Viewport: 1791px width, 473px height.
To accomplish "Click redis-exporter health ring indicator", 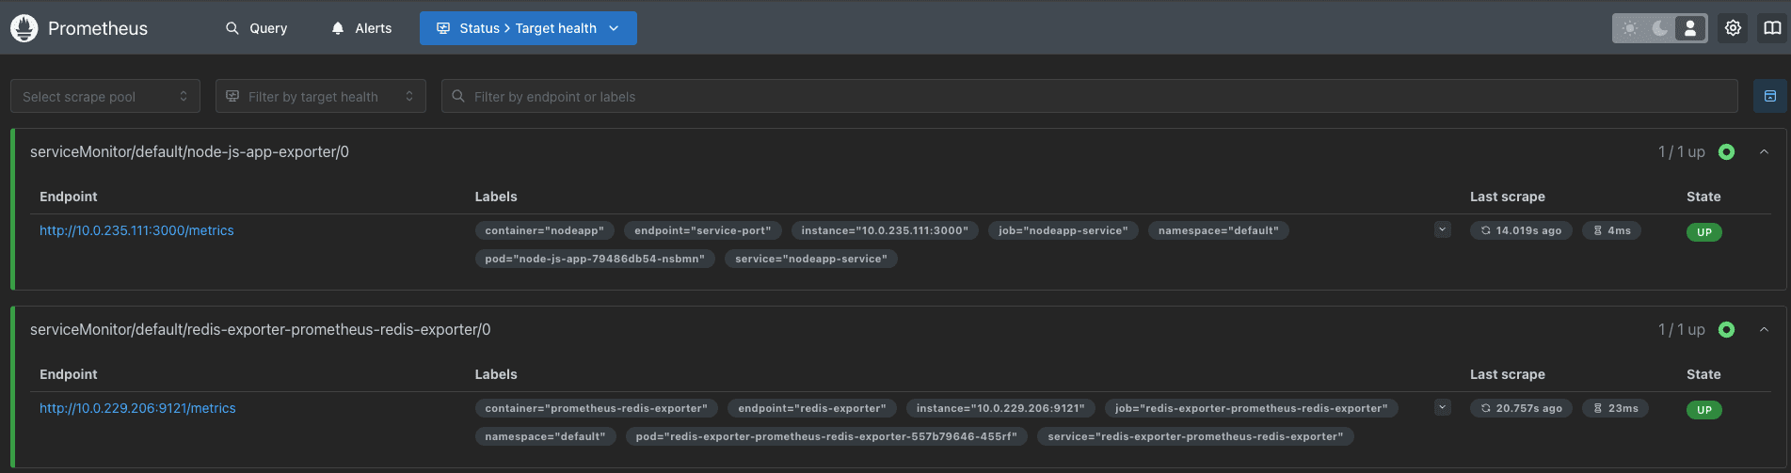I will (1726, 329).
